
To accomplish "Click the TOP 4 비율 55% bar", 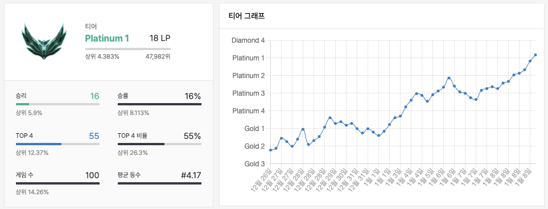I will coord(159,144).
